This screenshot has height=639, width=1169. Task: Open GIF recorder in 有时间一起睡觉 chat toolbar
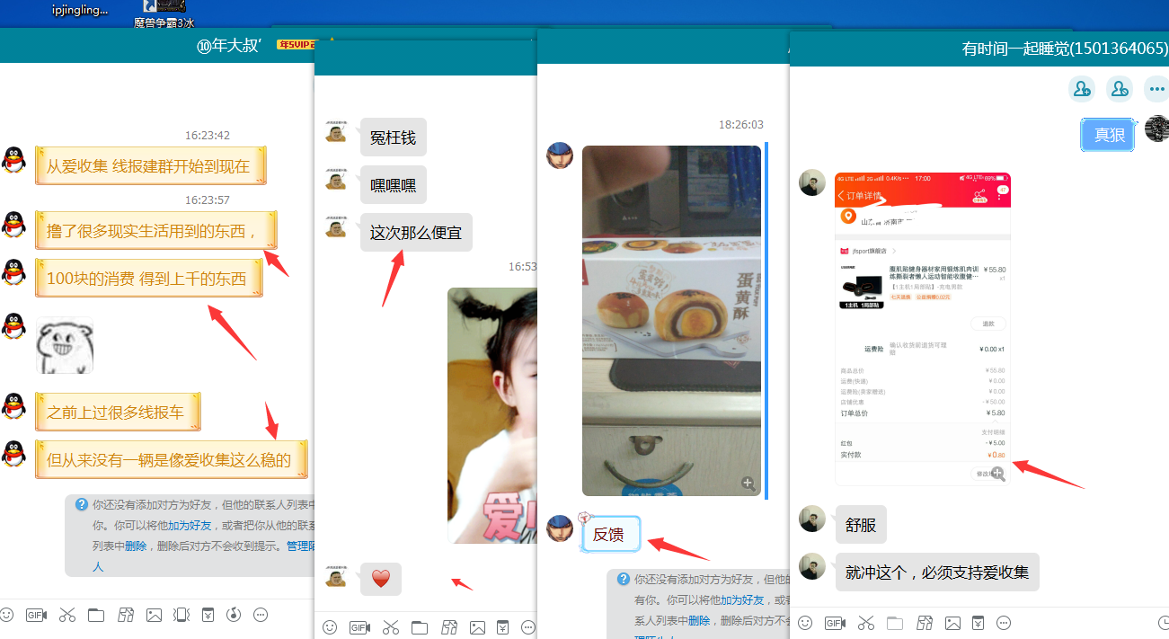click(x=835, y=622)
